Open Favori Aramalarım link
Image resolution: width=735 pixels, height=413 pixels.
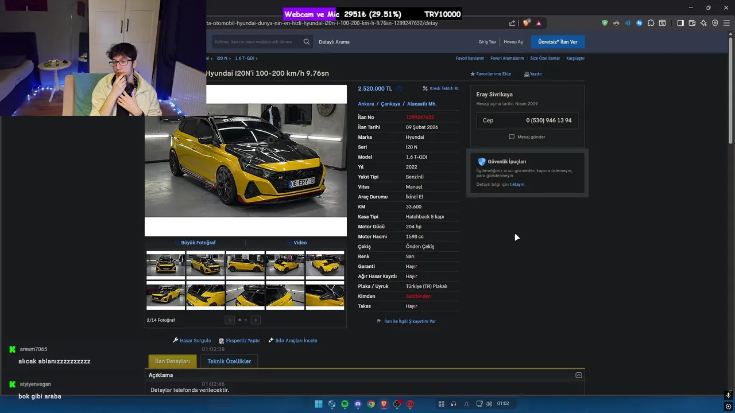[x=507, y=58]
